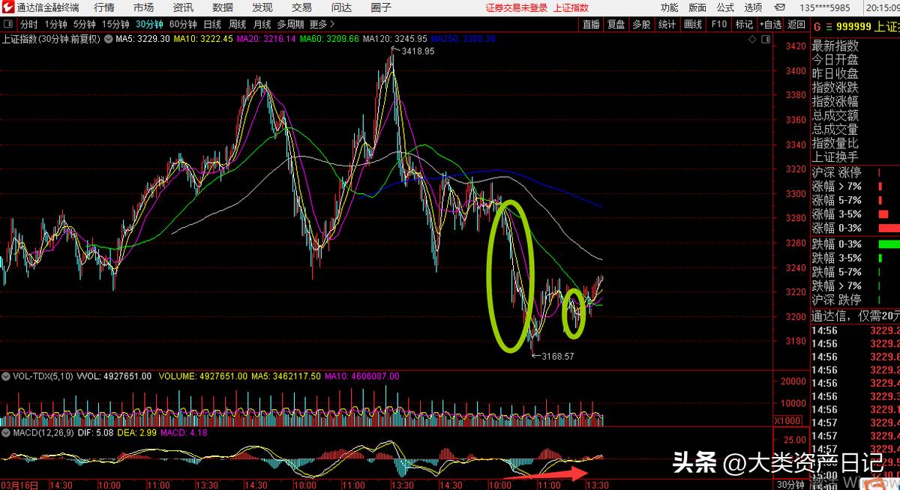Viewport: 900px width, 490px height.
Task: Switch to 周线 weekly chart
Action: (x=237, y=24)
